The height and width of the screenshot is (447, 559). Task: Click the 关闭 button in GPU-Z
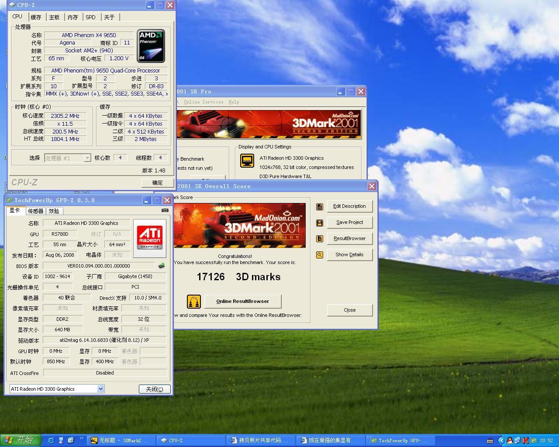(154, 389)
